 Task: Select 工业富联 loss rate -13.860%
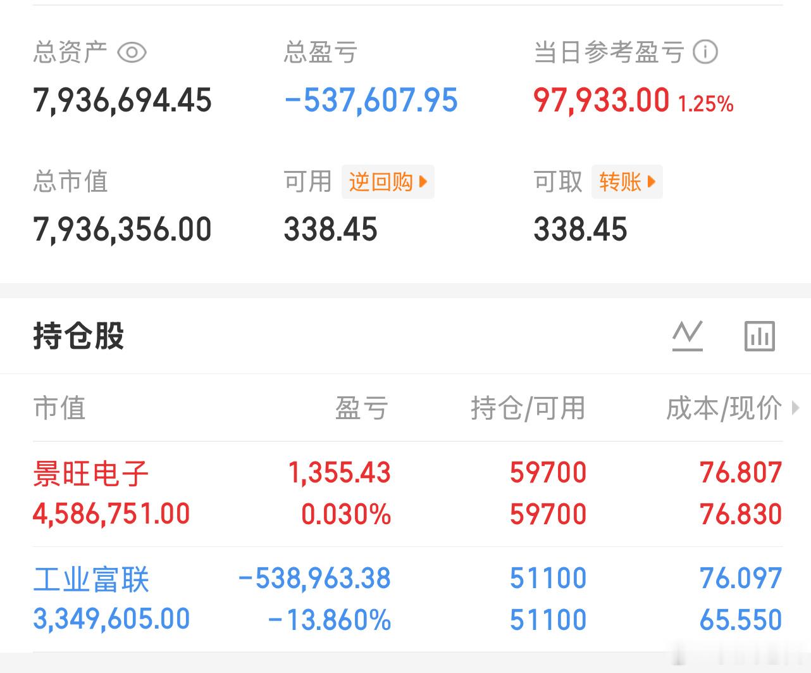[x=330, y=619]
